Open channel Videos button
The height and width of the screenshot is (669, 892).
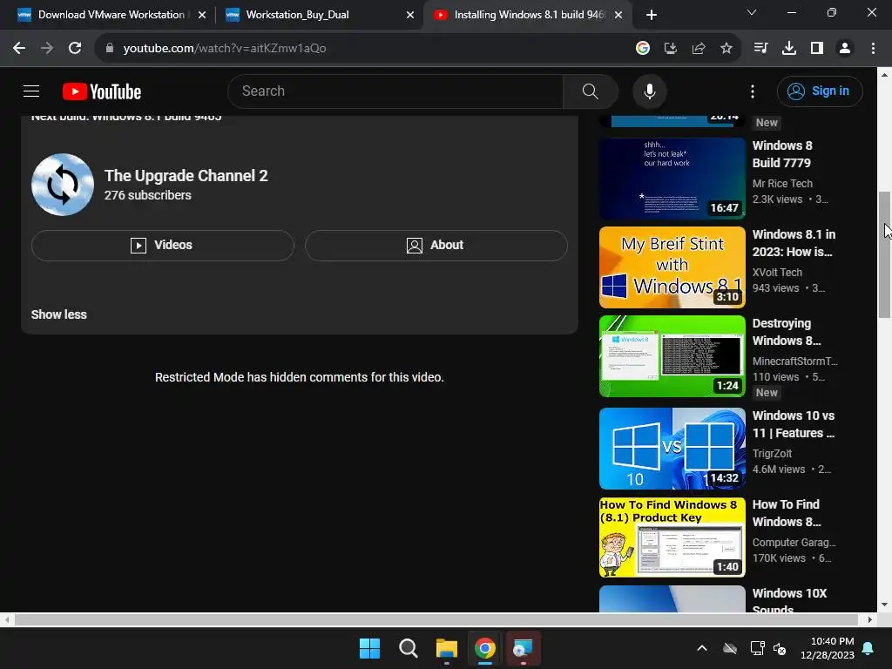click(163, 245)
